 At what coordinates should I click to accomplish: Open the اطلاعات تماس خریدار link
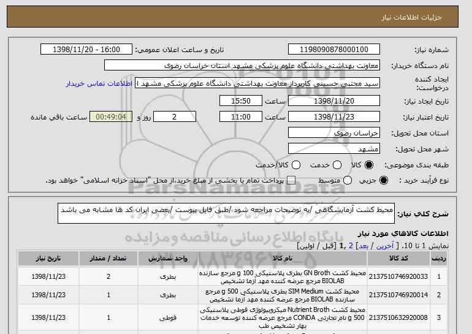(x=99, y=83)
